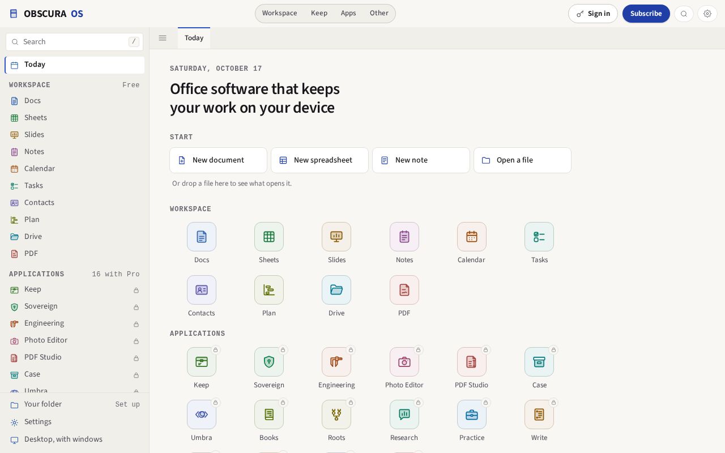Select the Today tab
Screen dimensions: 725x453
[x=194, y=38]
